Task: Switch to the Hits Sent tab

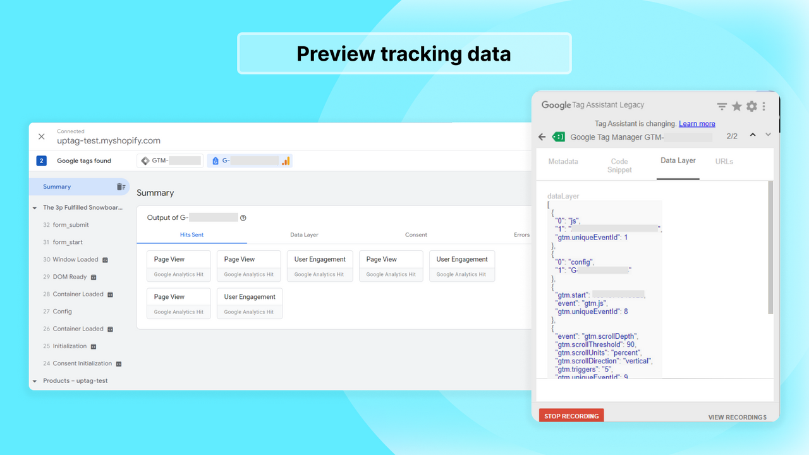Action: pos(192,234)
